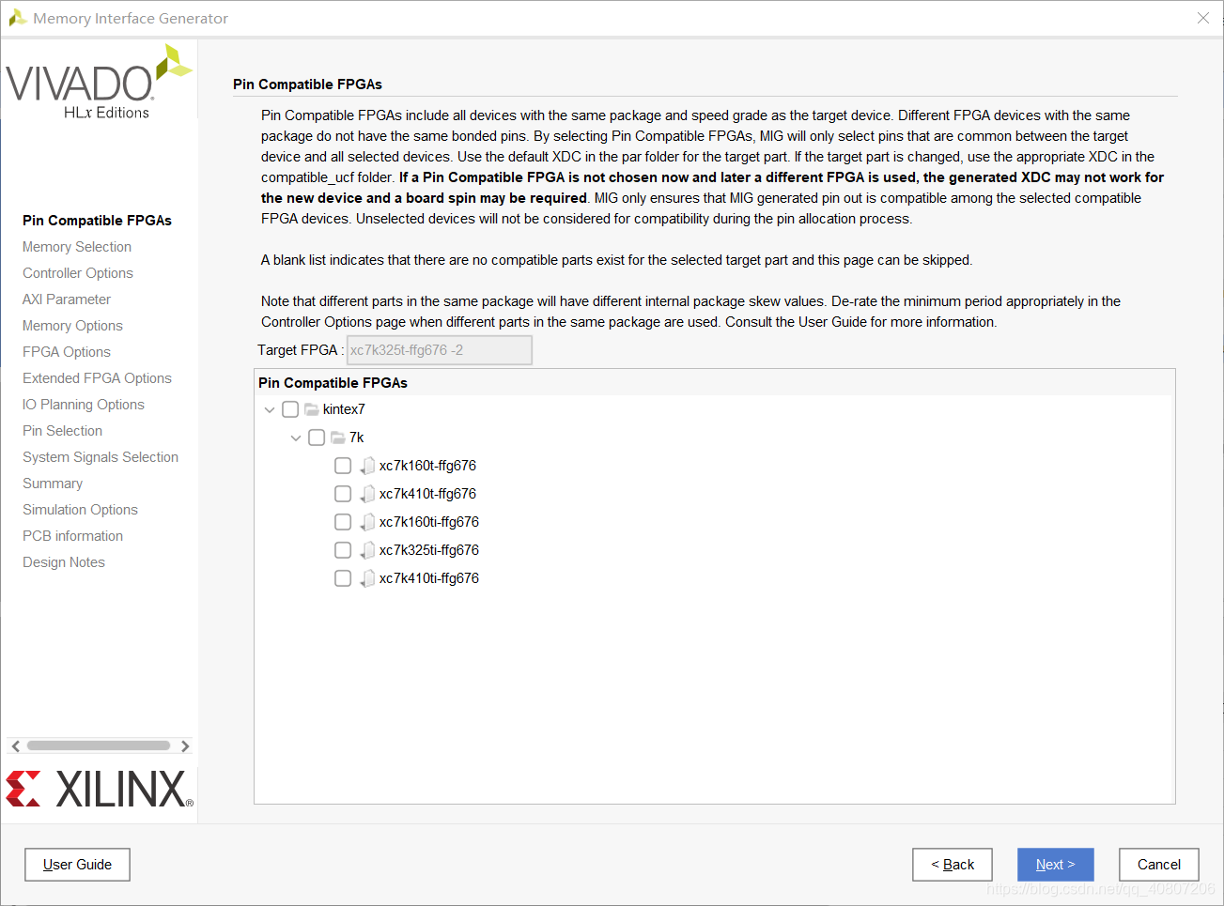Enable the xc7k410t-ffg676 checkbox

(x=343, y=494)
